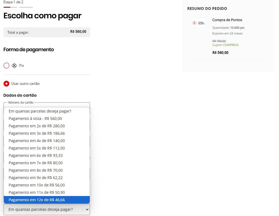Click the Total a pagar R$ 560,00 amount
The height and width of the screenshot is (216, 279).
[x=78, y=32]
